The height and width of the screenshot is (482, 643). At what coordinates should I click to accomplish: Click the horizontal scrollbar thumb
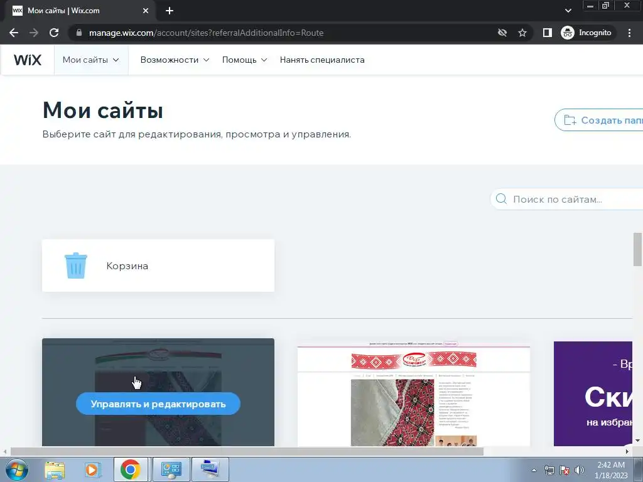click(246, 451)
